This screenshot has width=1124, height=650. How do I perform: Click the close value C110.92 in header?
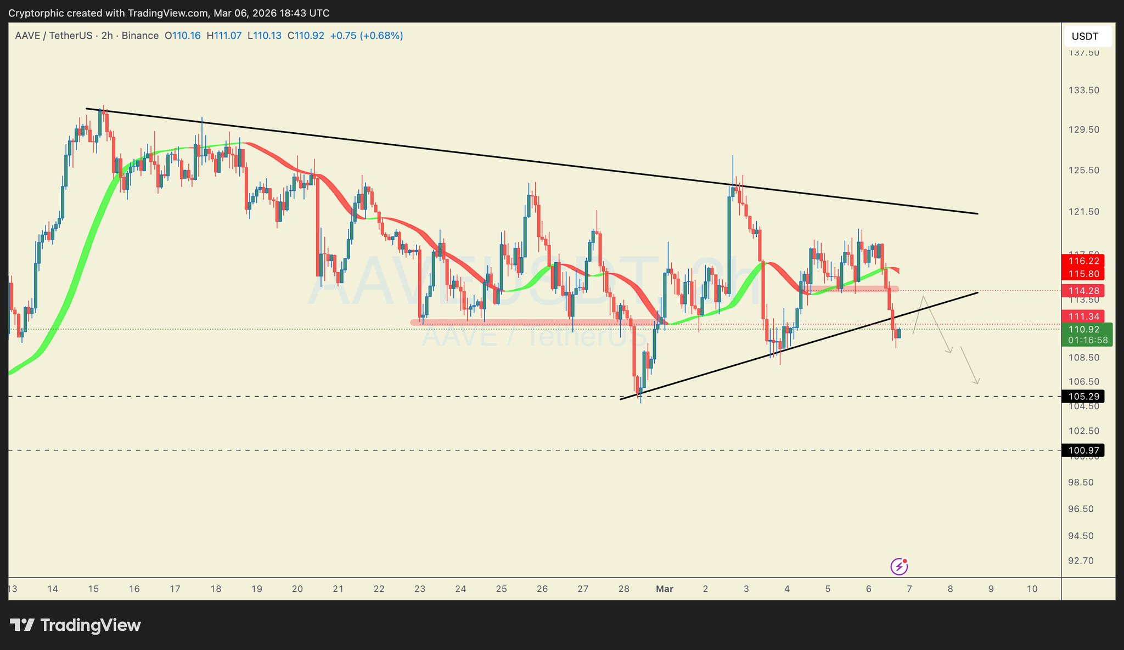click(306, 36)
